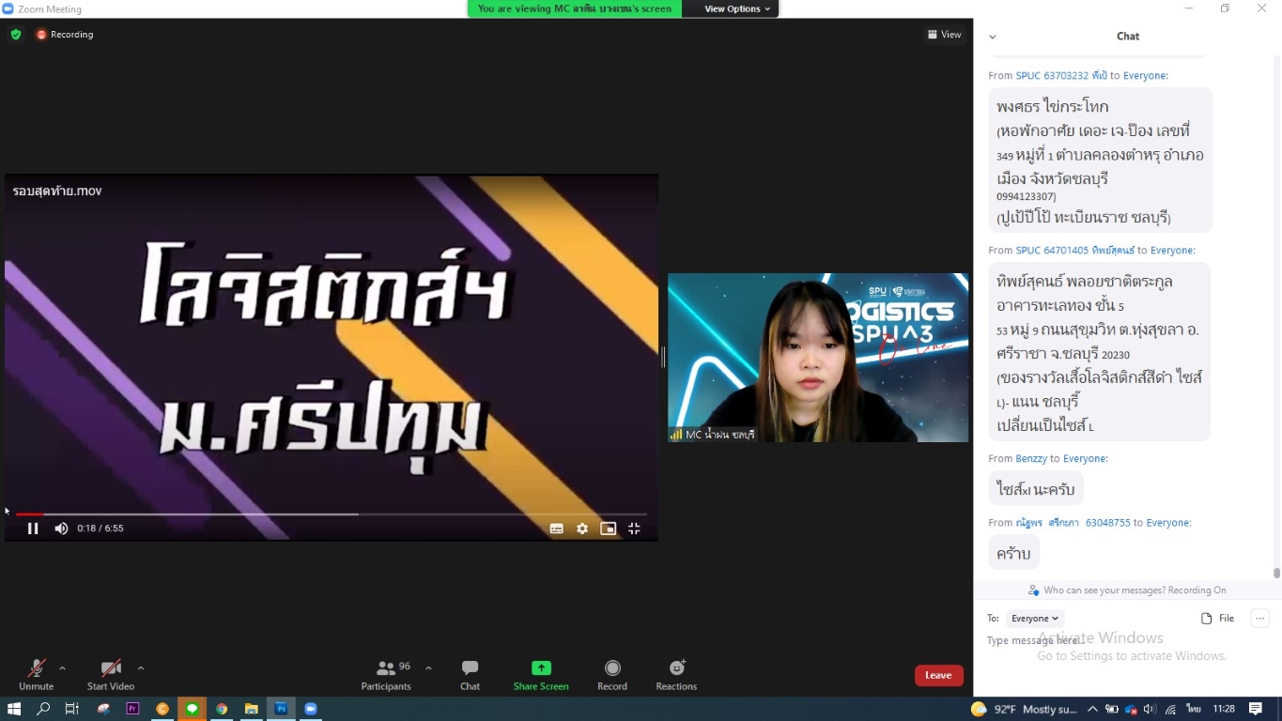This screenshot has height=721, width=1282.
Task: Open more chat options ellipsis
Action: [1260, 618]
